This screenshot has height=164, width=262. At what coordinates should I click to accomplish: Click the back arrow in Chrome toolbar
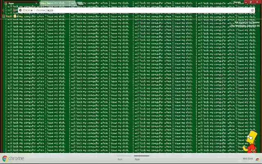click(3, 10)
